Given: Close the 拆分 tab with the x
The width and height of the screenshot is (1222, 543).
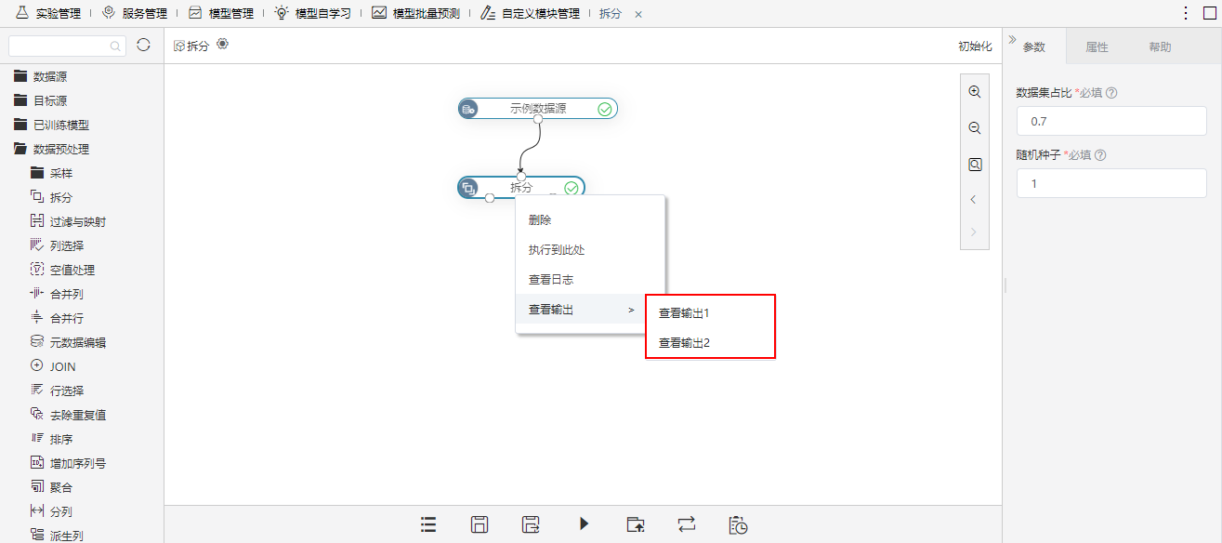Looking at the screenshot, I should [638, 14].
